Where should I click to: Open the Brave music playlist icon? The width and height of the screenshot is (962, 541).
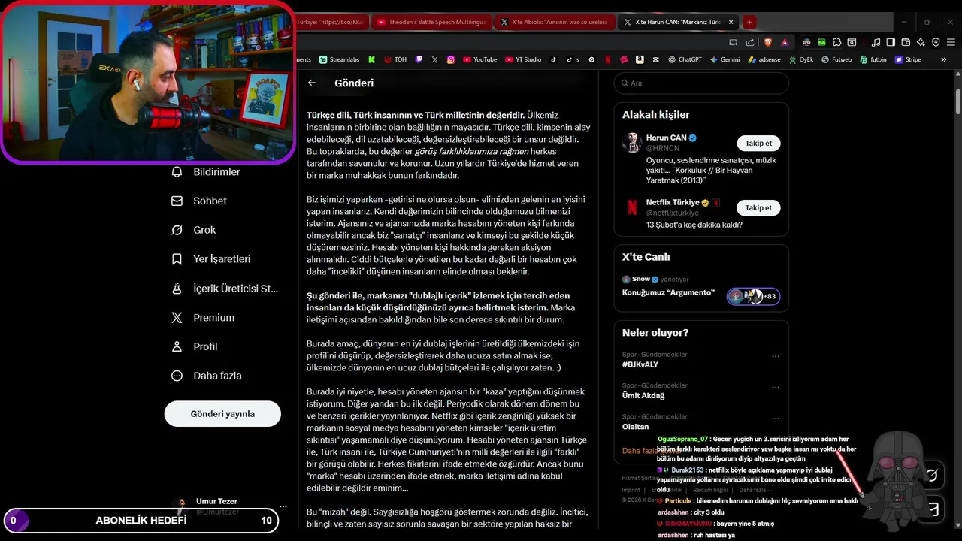pos(874,42)
